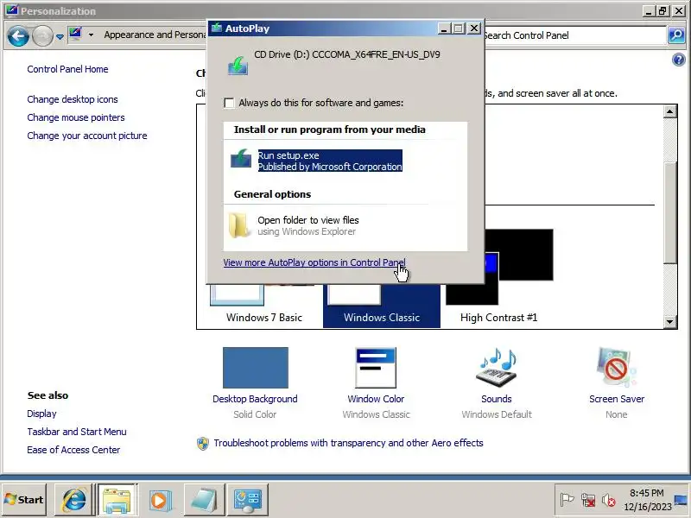Click the Control Panel address bar icon
This screenshot has height=518, width=691.
[76, 35]
